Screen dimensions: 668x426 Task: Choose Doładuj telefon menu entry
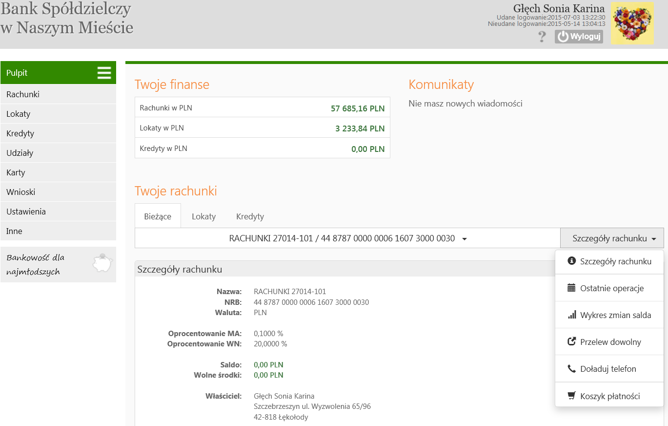[609, 369]
